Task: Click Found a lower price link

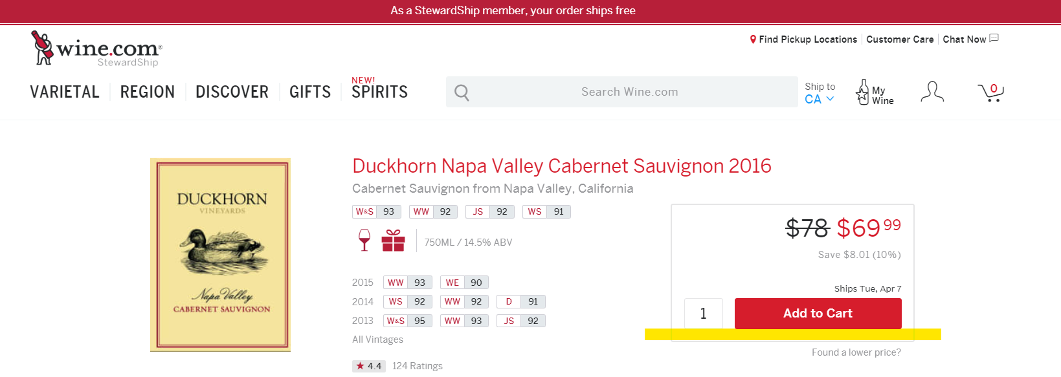Action: click(856, 352)
